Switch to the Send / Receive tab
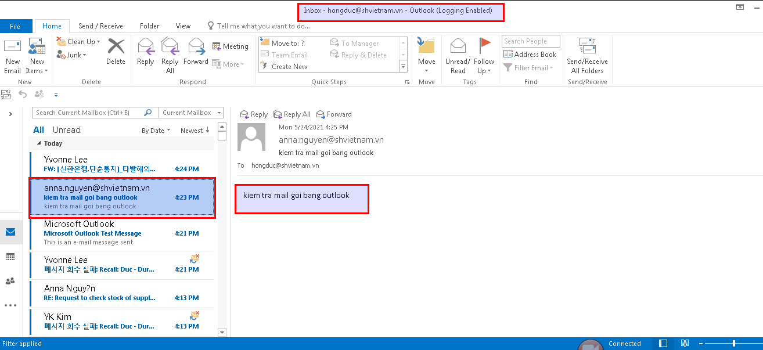This screenshot has width=763, height=350. (100, 26)
